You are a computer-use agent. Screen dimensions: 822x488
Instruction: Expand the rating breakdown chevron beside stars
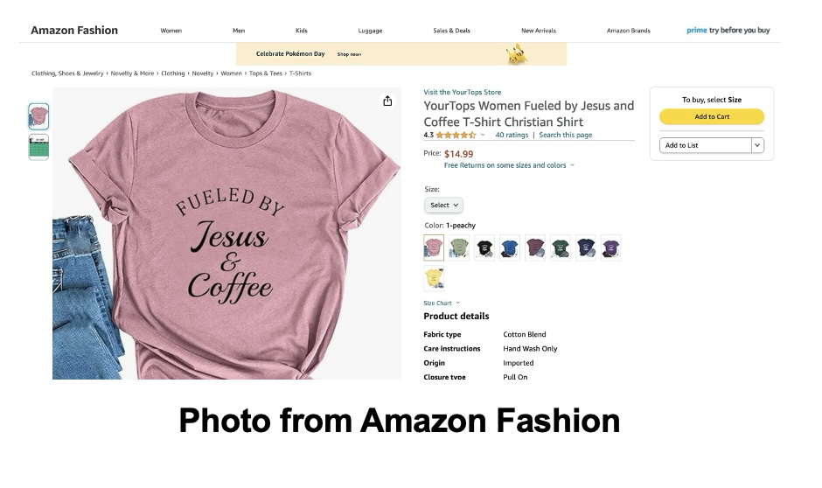point(483,136)
